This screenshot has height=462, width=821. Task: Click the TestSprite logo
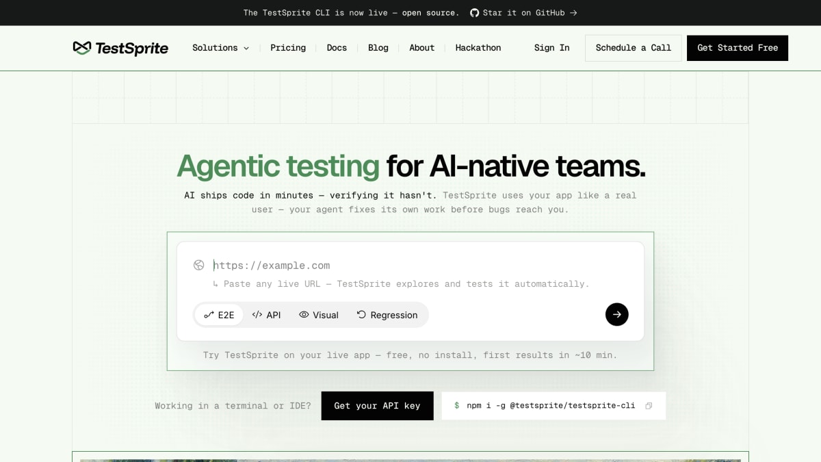click(120, 48)
